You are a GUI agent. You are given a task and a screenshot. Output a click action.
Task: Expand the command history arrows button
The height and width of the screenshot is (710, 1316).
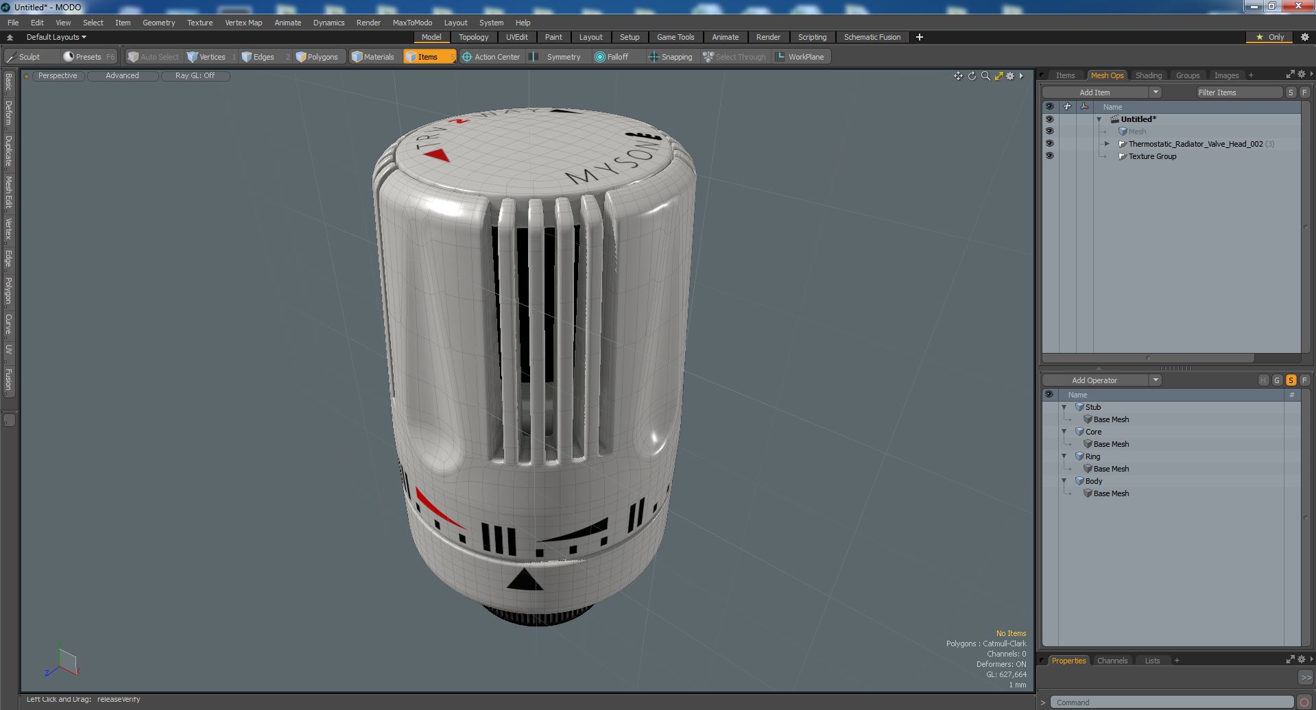1305,677
